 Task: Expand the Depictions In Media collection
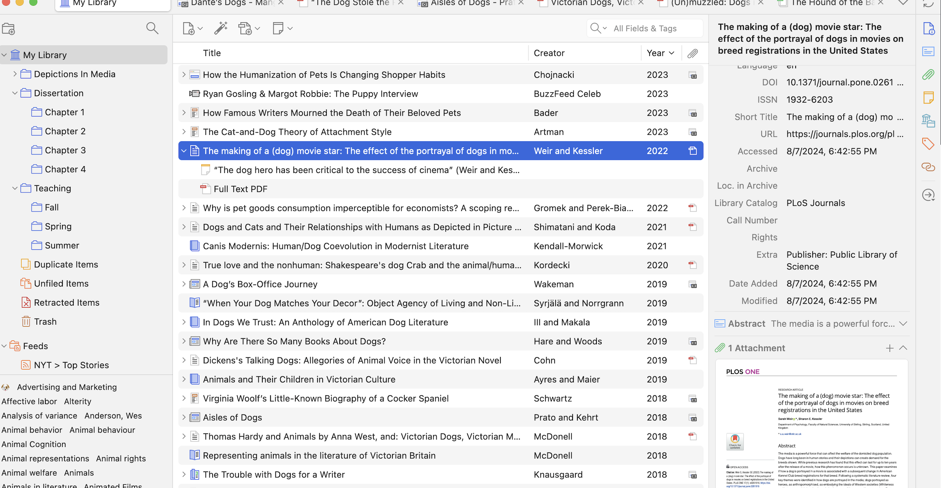click(x=15, y=74)
